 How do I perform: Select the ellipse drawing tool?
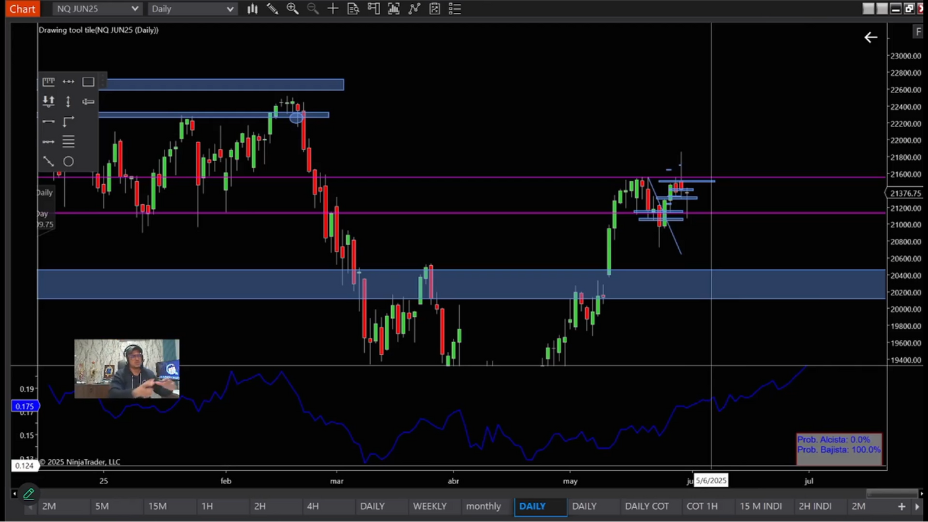pos(68,162)
